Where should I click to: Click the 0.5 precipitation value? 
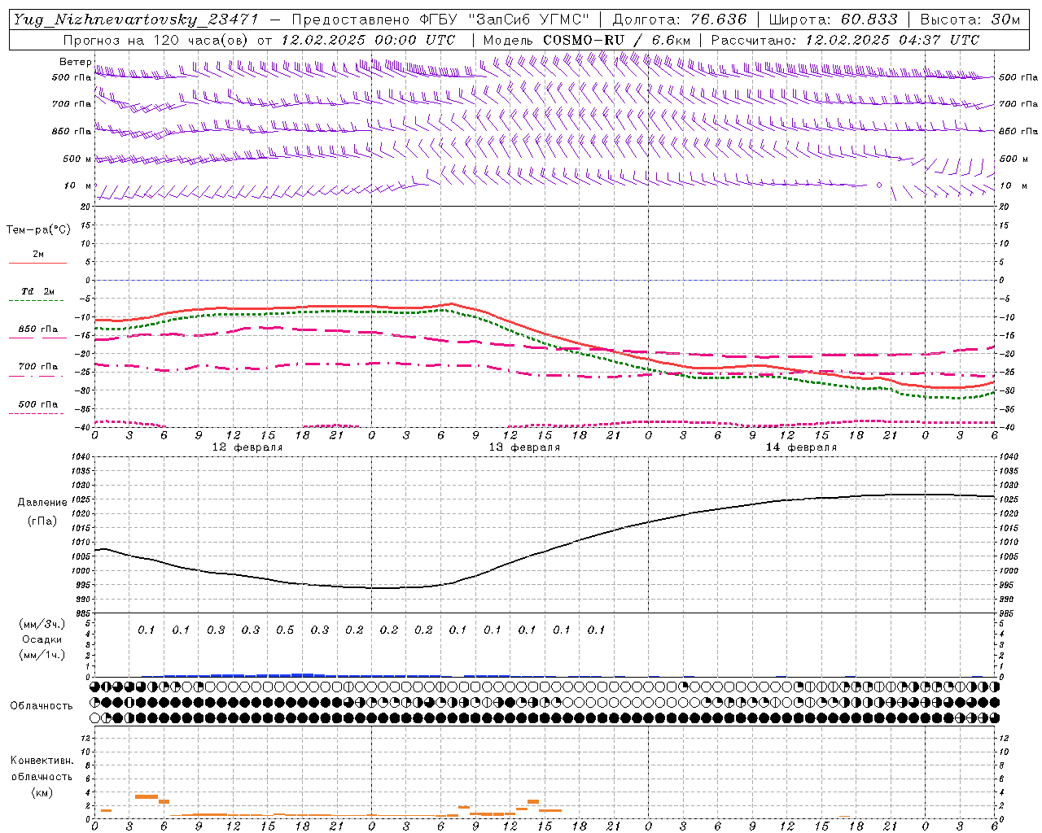pyautogui.click(x=285, y=630)
